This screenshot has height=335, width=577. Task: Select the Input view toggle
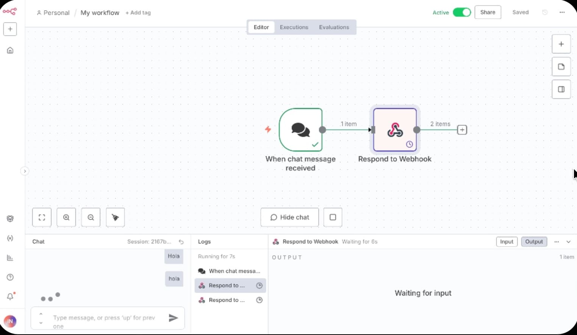(x=507, y=242)
